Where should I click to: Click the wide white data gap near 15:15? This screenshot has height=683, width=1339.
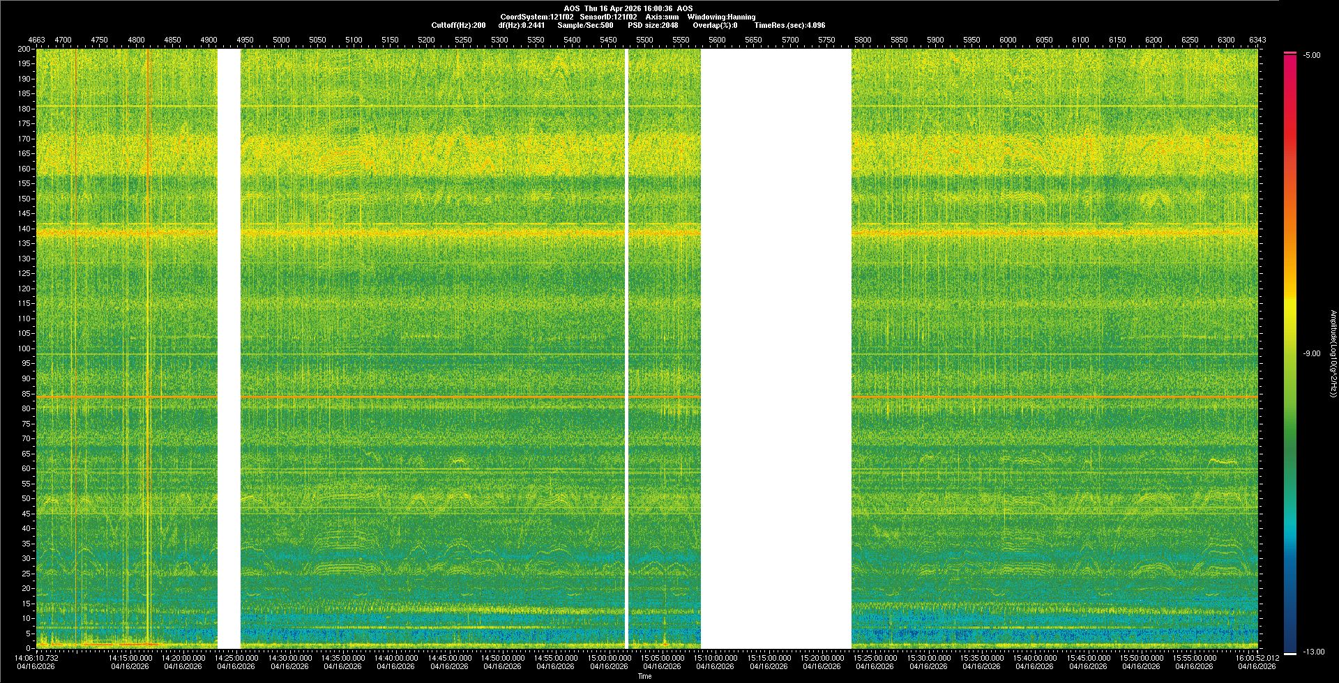776,348
